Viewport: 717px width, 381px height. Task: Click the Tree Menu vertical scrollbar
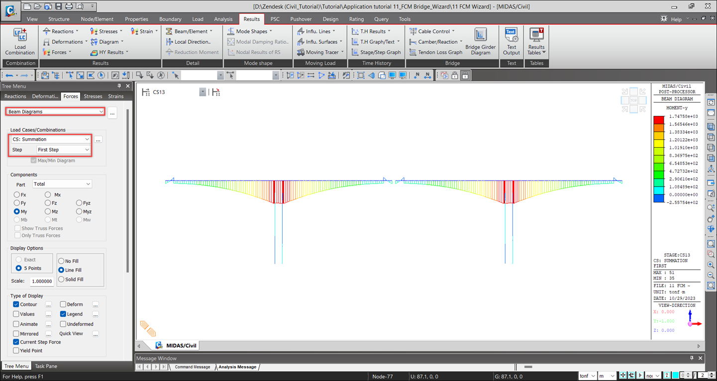point(127,191)
